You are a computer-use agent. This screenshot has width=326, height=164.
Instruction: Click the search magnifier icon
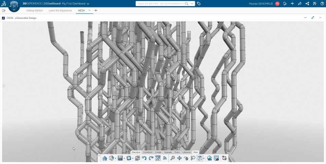tap(187, 3)
